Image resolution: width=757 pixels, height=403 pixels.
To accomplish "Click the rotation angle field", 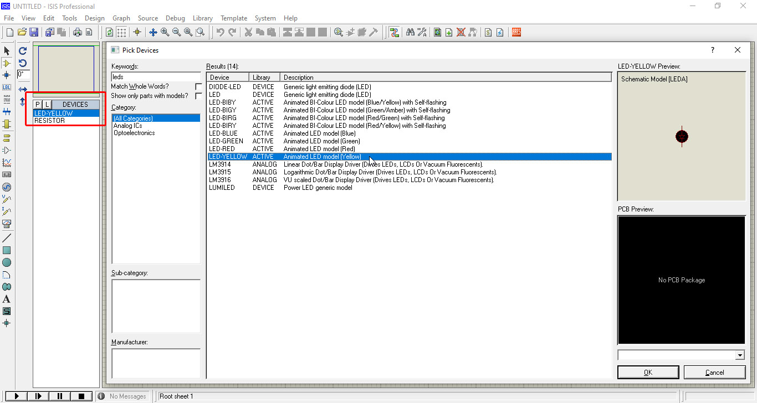I will click(x=23, y=74).
